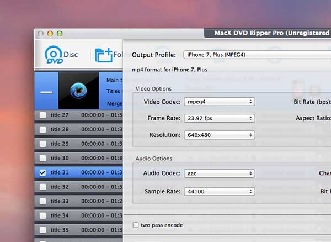The image size is (331, 242).
Task: Open the Frame Rate 23.97 fps dropdown
Action: coord(220,118)
